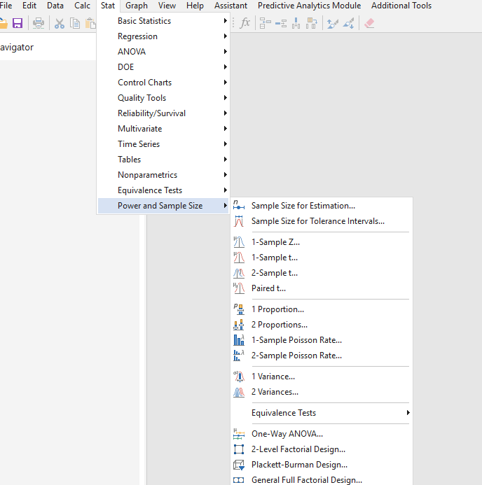Choose 2 Variances menu entry
The image size is (482, 485).
tap(322, 392)
